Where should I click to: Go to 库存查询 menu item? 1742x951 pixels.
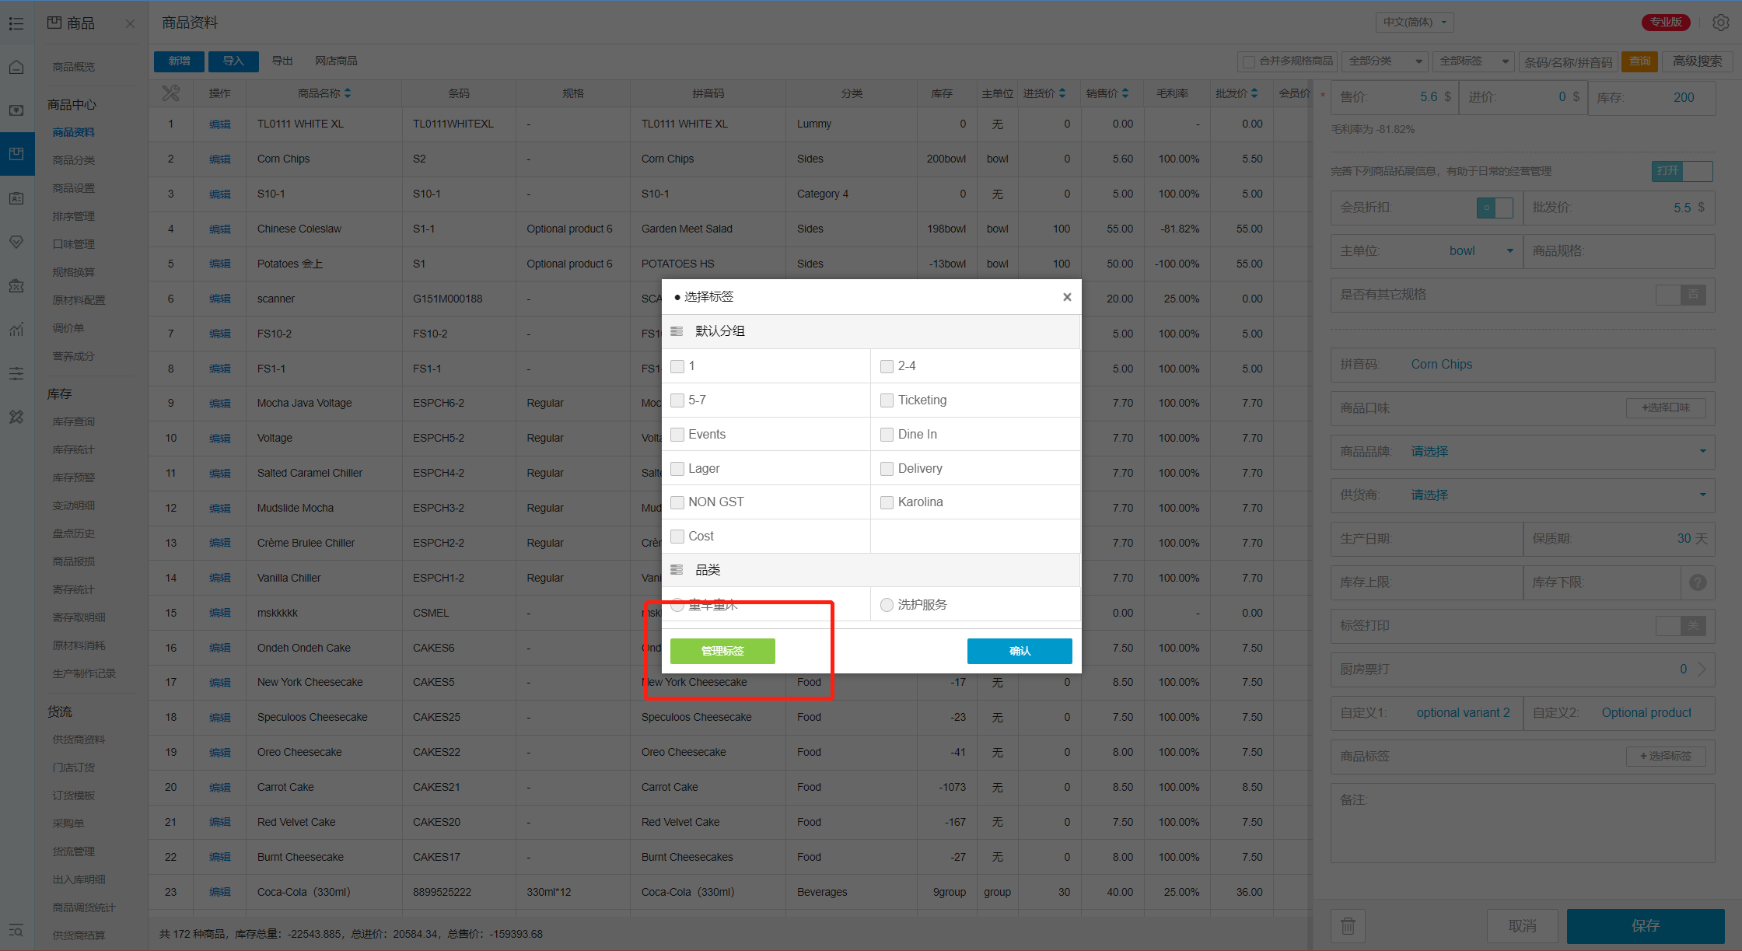click(74, 421)
